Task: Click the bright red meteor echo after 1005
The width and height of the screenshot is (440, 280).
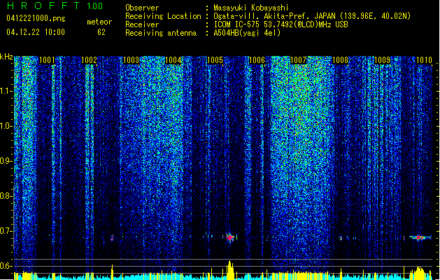Action: (x=230, y=237)
